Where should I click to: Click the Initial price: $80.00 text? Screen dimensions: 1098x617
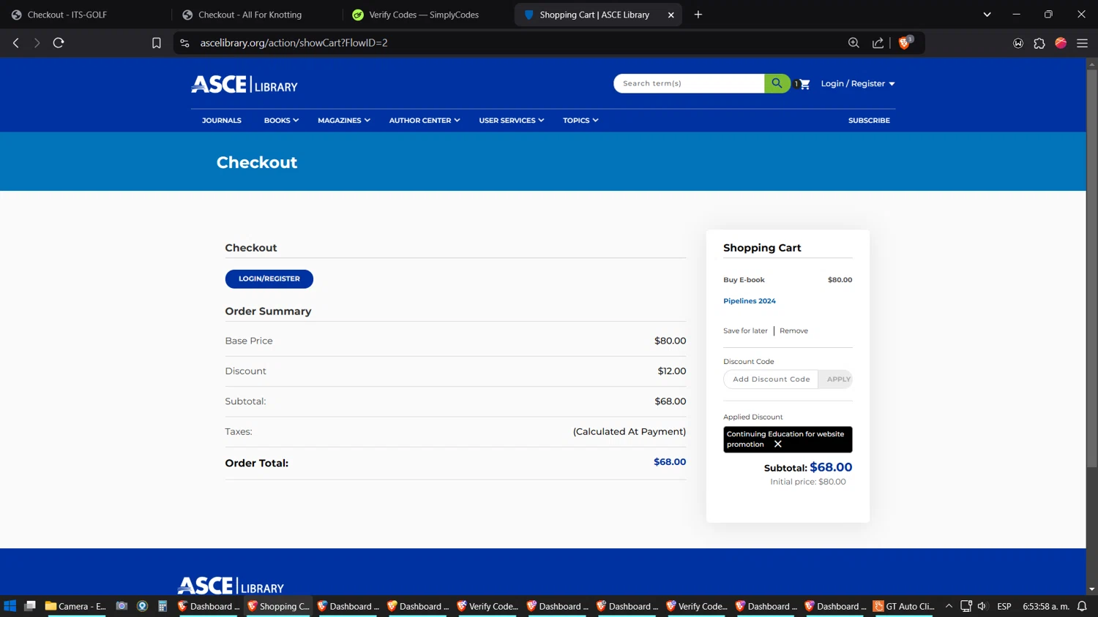pyautogui.click(x=807, y=482)
